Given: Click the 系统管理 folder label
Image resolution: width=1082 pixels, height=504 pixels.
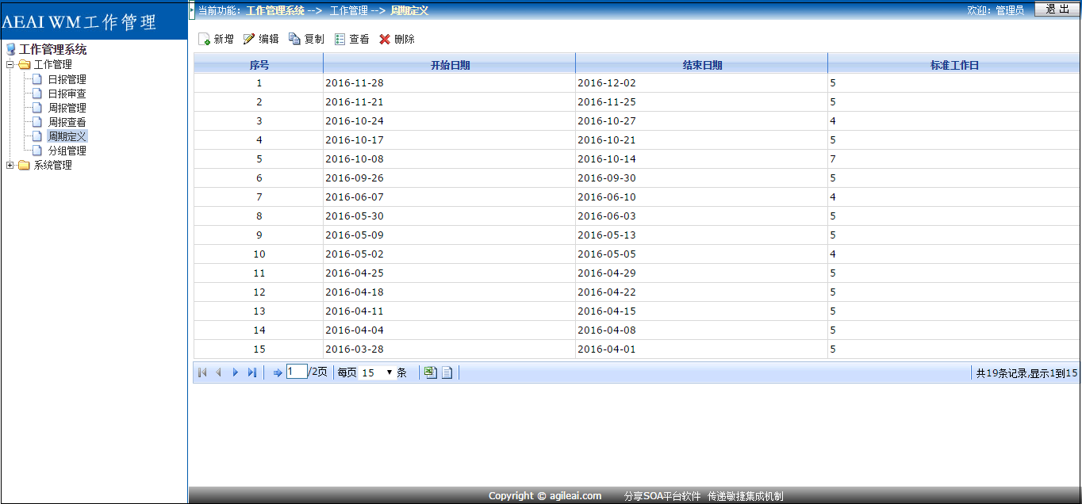Looking at the screenshot, I should (52, 165).
